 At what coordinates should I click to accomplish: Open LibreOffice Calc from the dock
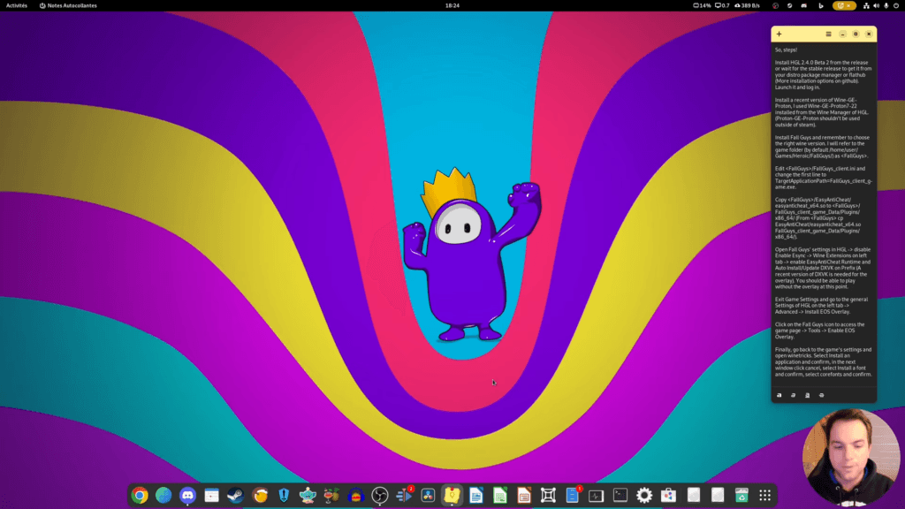(x=500, y=495)
